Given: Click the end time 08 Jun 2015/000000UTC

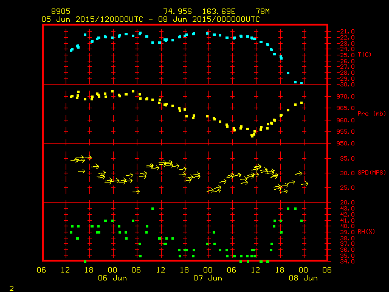Looking at the screenshot, I should click(209, 19).
